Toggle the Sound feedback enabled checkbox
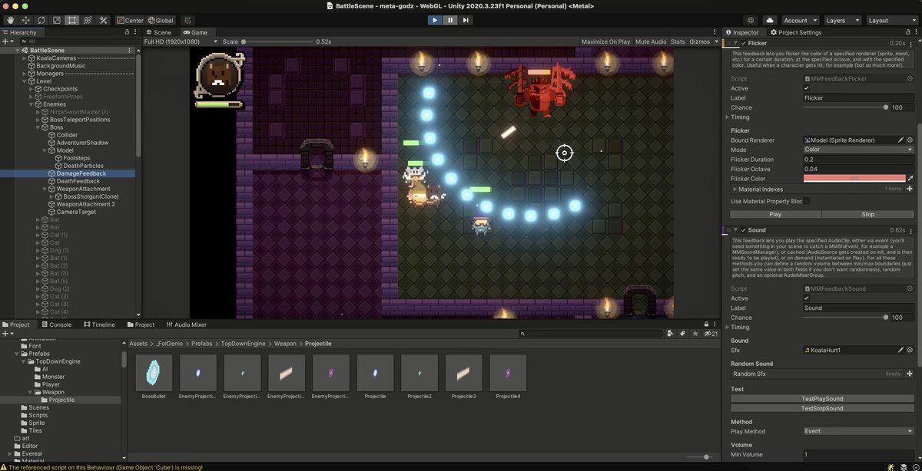The image size is (922, 471). click(x=743, y=230)
